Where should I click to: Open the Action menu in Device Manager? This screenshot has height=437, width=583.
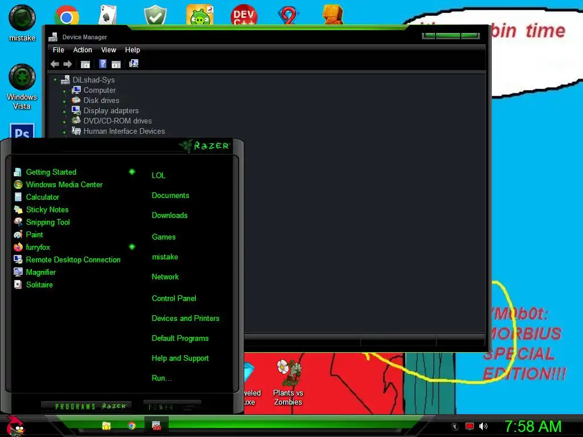[x=83, y=50]
